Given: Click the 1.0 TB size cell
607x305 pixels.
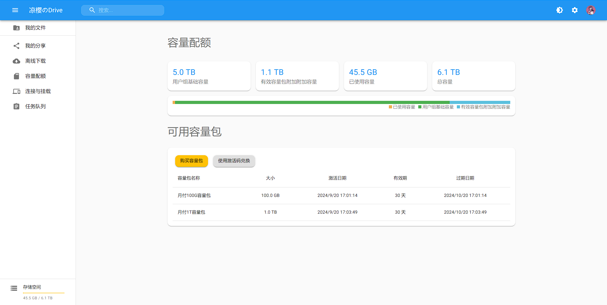Looking at the screenshot, I should [270, 212].
